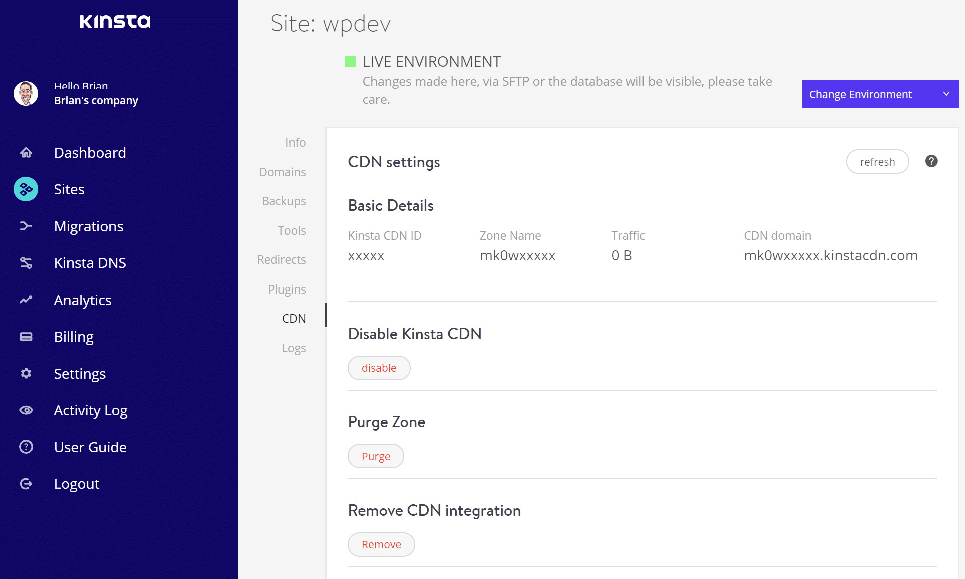This screenshot has width=965, height=579.
Task: Open Sites in the sidebar
Action: click(69, 189)
